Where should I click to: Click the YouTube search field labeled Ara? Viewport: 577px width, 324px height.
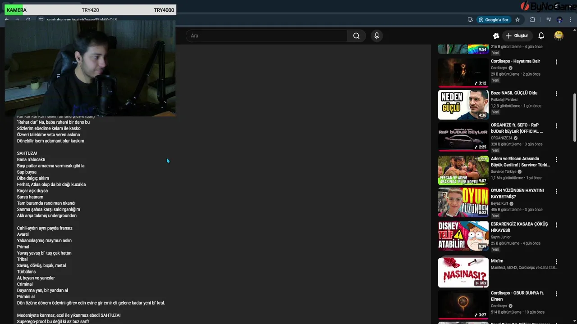(266, 36)
